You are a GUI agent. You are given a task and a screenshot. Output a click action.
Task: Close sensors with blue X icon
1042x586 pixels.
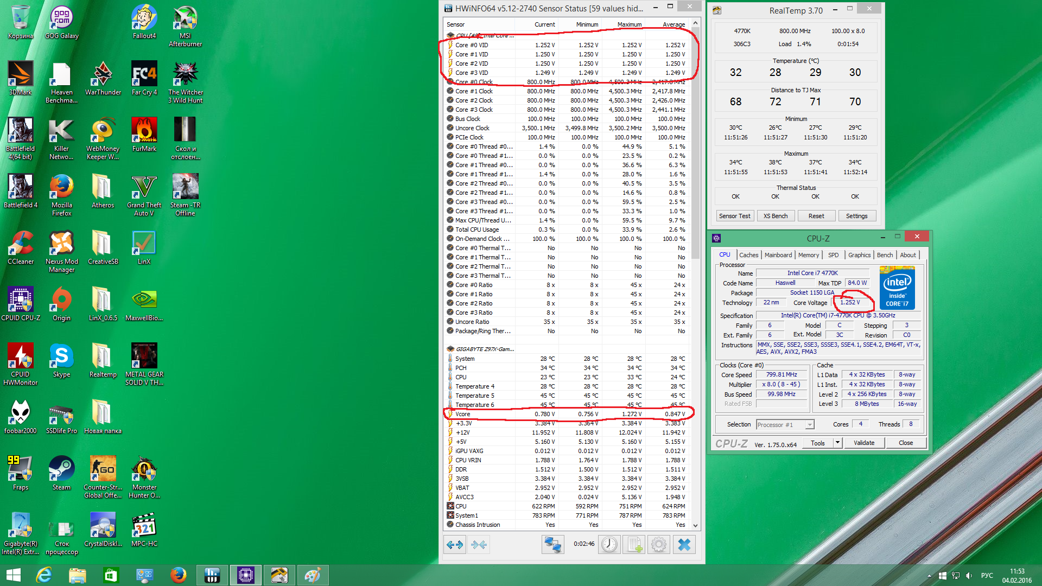[x=684, y=544]
